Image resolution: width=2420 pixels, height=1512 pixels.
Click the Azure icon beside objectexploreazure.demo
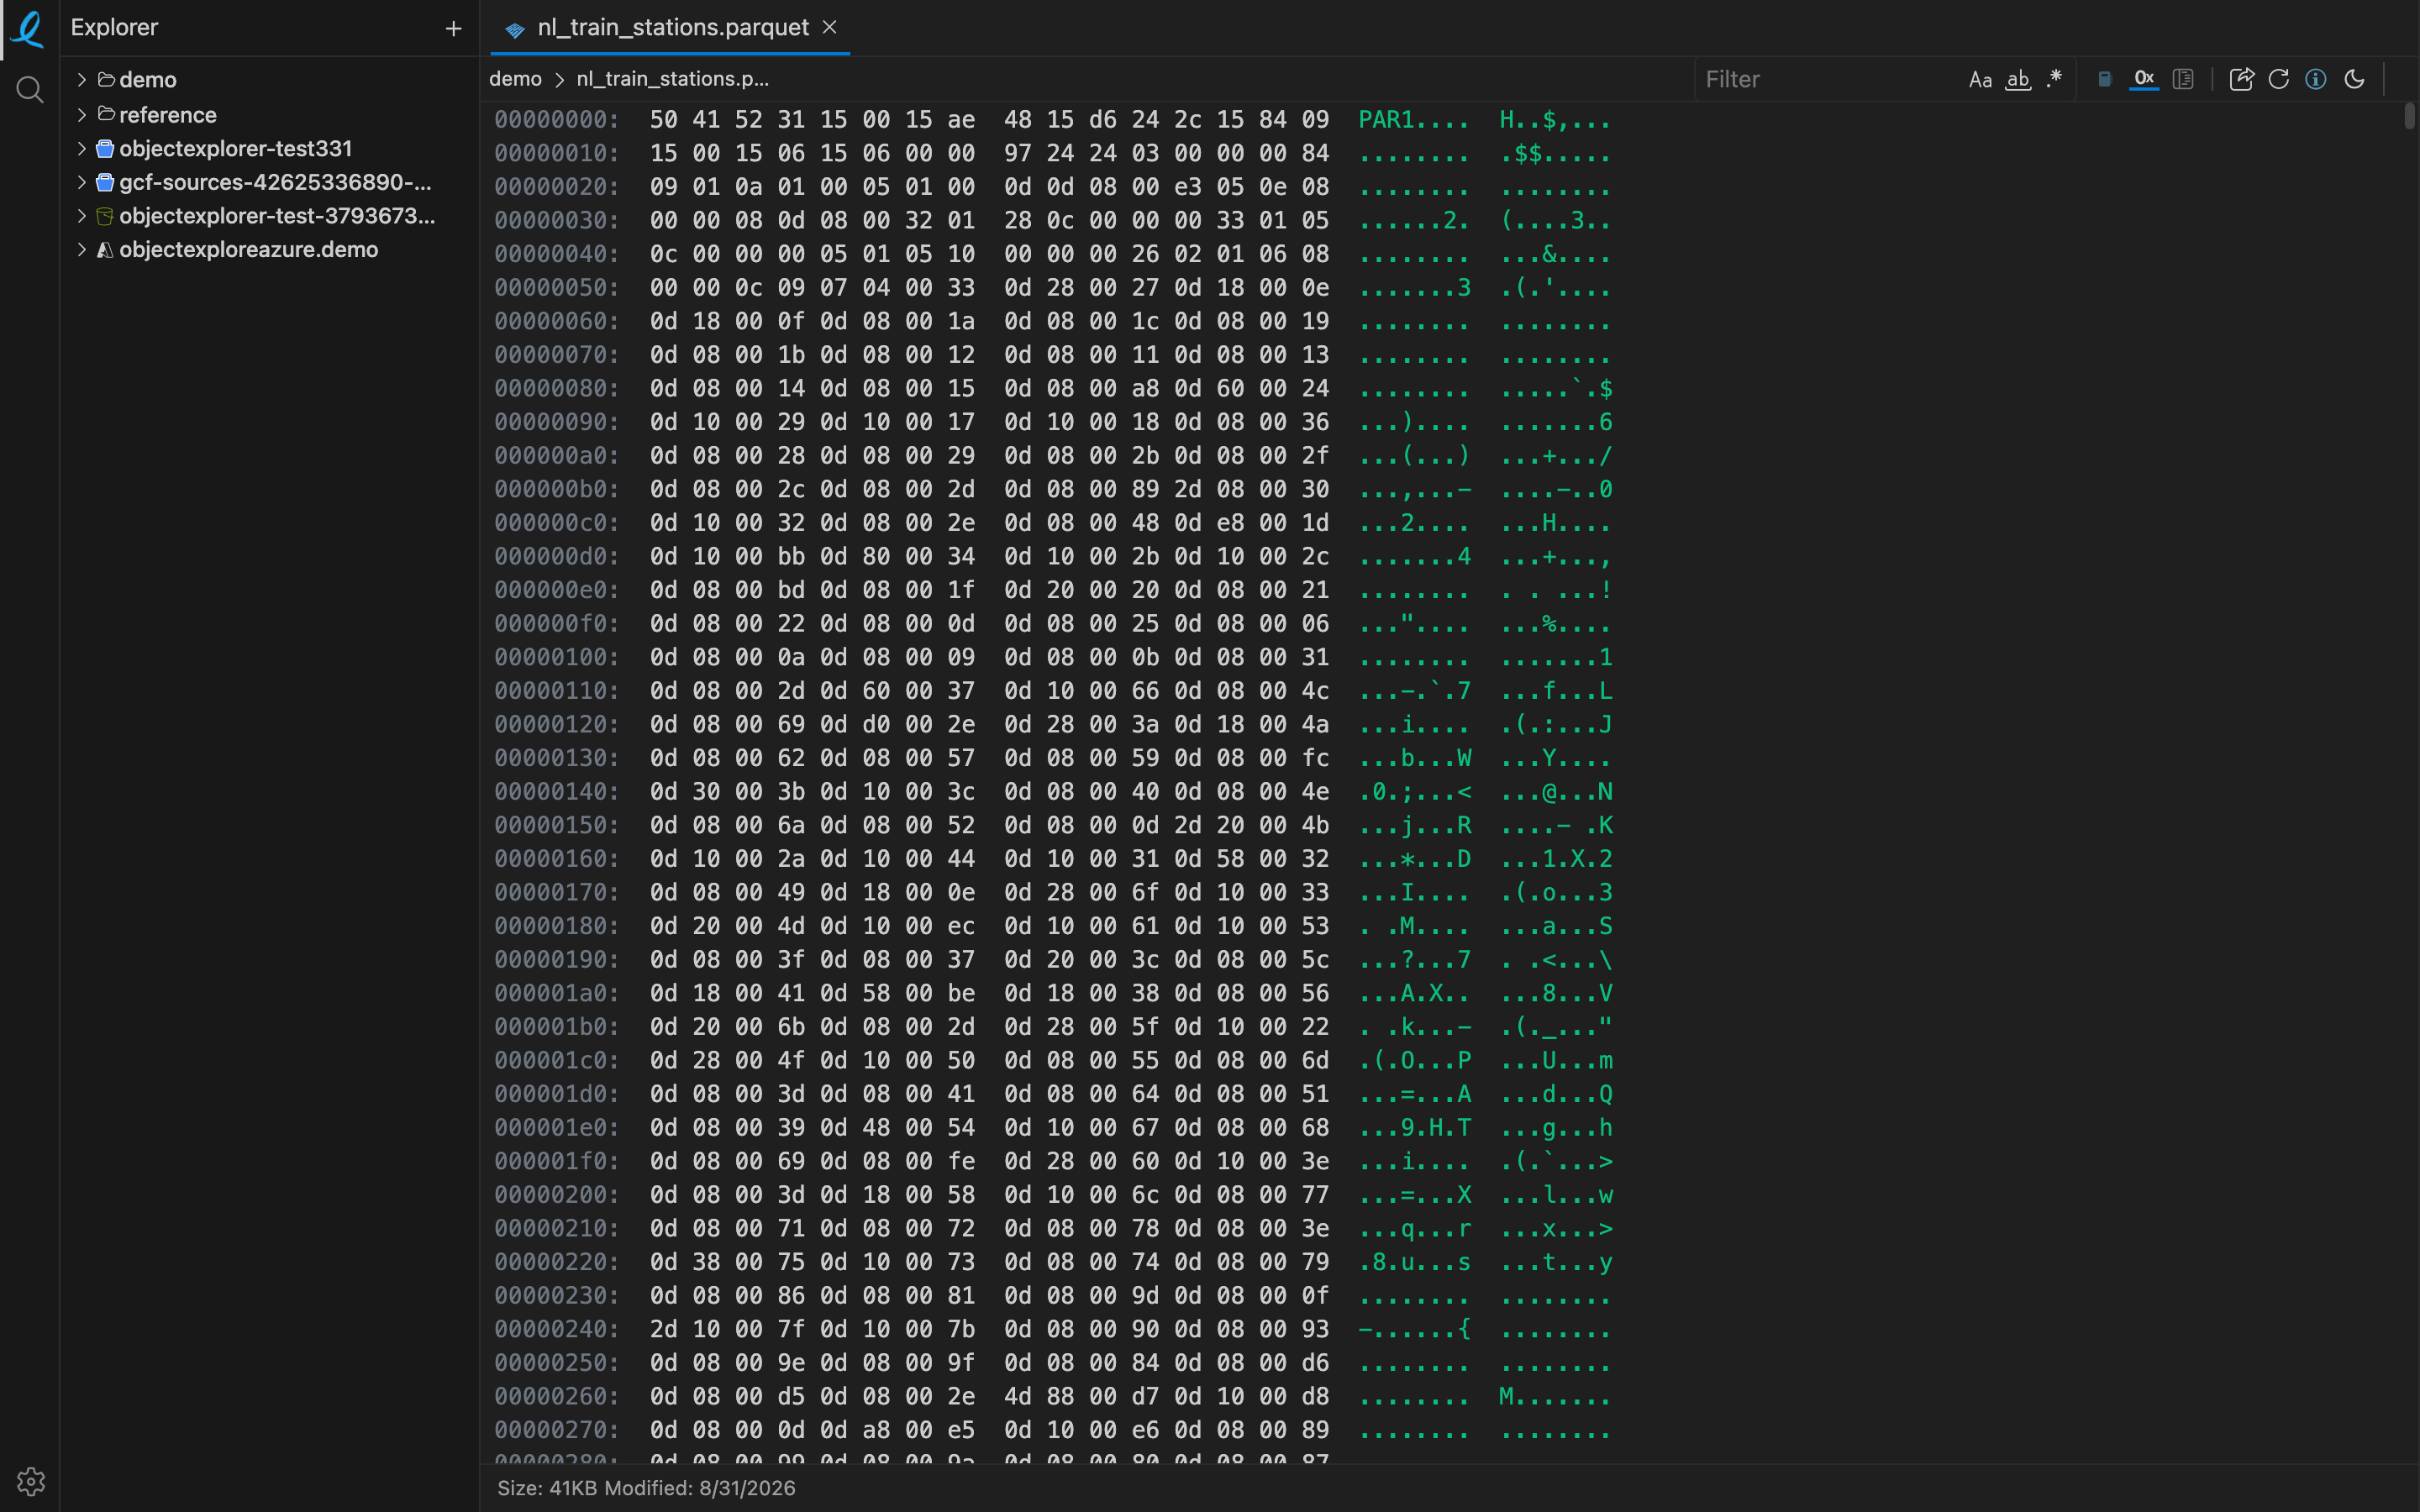click(105, 250)
